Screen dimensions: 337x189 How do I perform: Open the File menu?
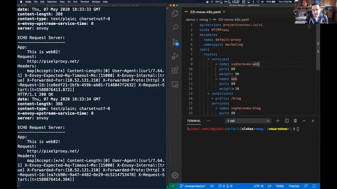tap(36, 2)
